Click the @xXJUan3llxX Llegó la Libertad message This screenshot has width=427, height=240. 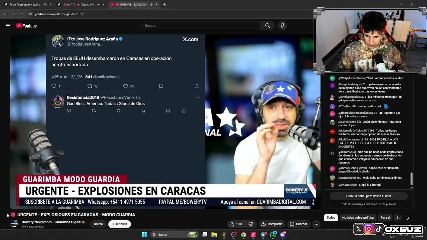point(360,185)
